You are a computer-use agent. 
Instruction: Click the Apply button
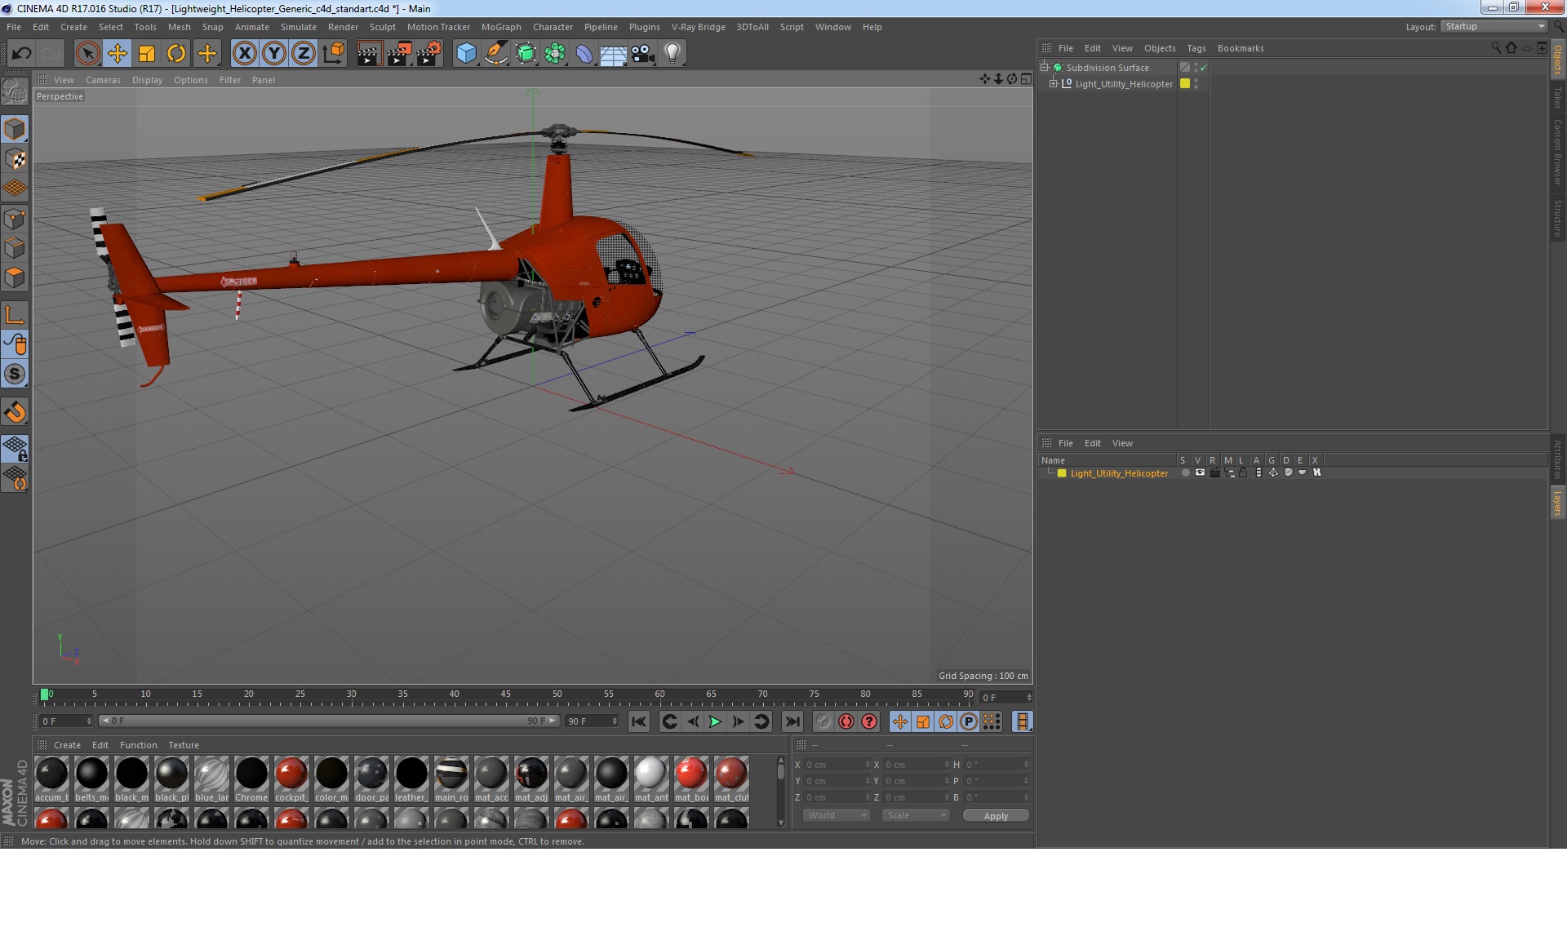(x=995, y=816)
